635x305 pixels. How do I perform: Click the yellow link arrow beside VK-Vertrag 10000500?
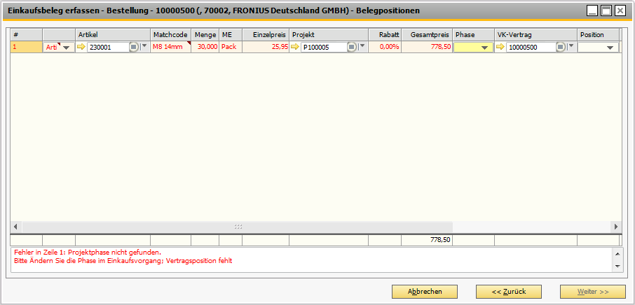click(500, 47)
